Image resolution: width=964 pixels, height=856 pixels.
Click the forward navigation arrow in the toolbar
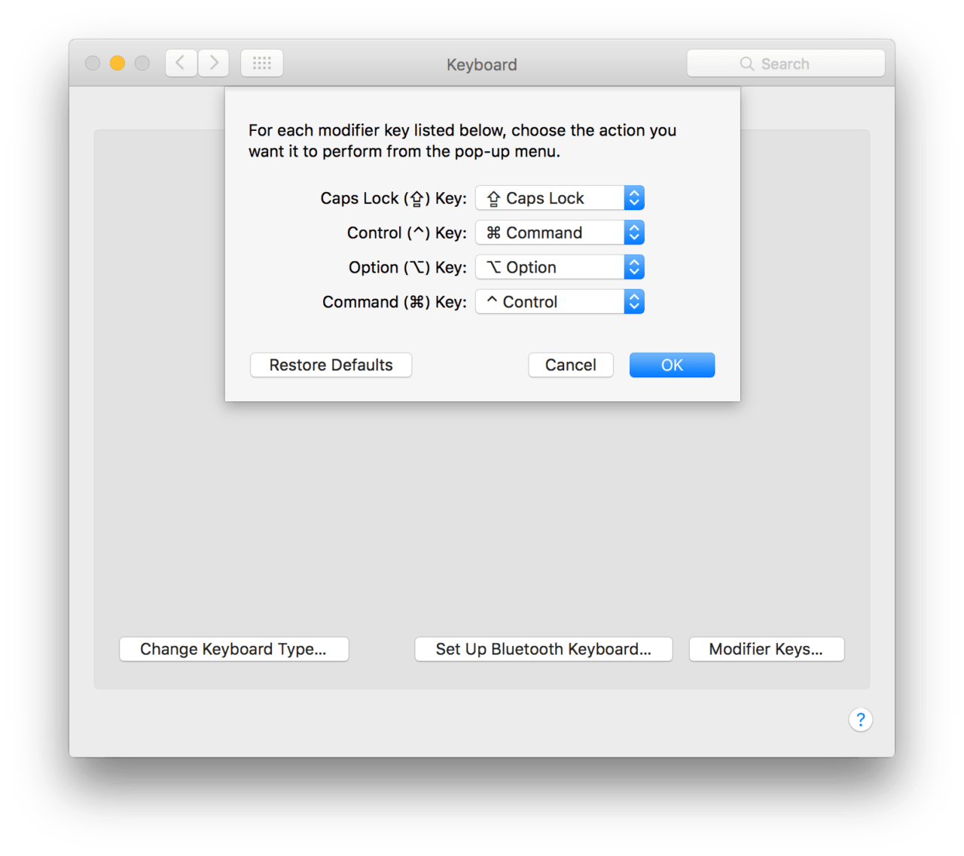[x=213, y=63]
